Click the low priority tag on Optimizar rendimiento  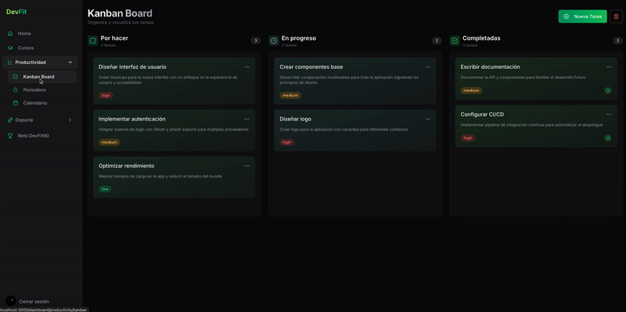(105, 189)
